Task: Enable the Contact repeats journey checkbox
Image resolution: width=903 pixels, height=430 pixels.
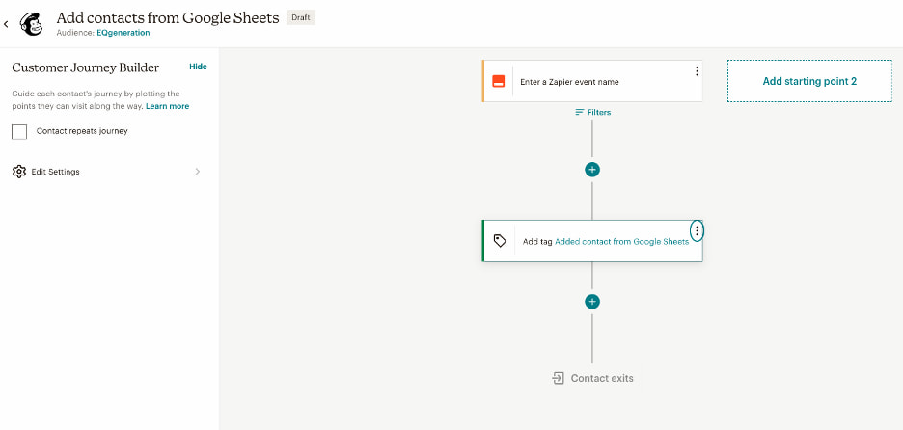Action: (19, 132)
